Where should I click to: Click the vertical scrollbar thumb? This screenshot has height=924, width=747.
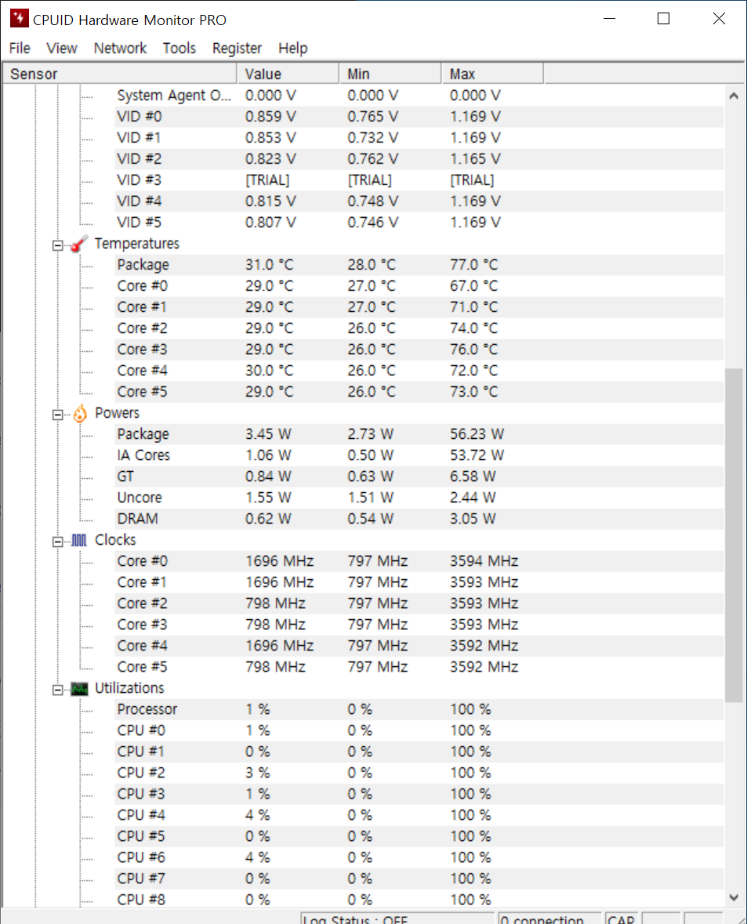(734, 535)
